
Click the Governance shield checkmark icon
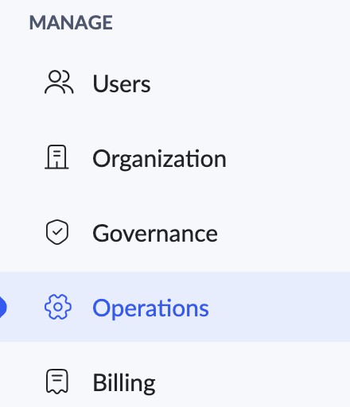57,232
